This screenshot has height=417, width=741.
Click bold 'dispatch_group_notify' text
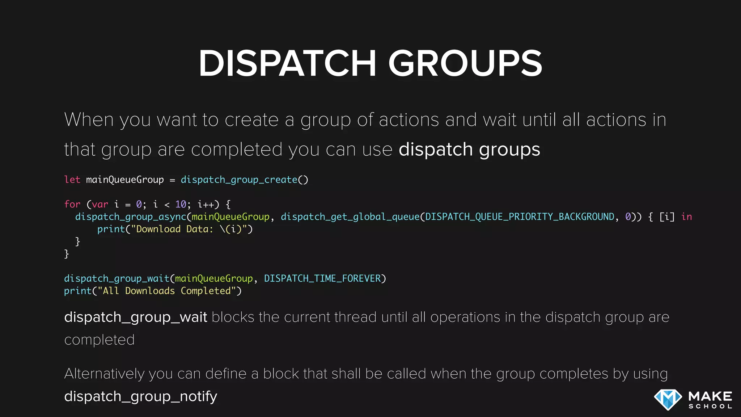tap(141, 397)
